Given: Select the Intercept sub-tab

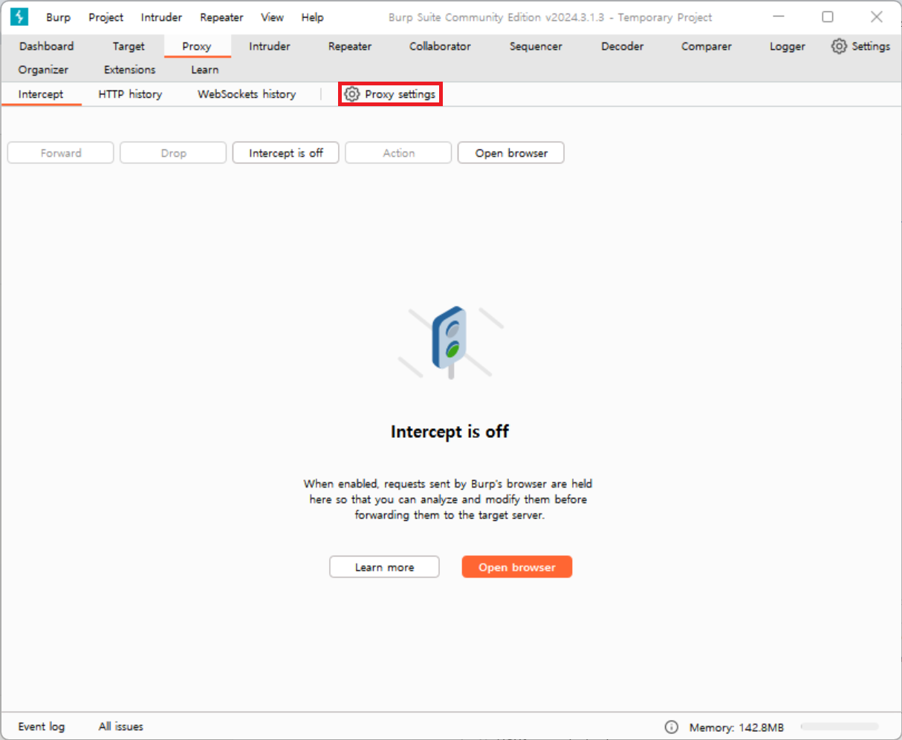Looking at the screenshot, I should [41, 94].
